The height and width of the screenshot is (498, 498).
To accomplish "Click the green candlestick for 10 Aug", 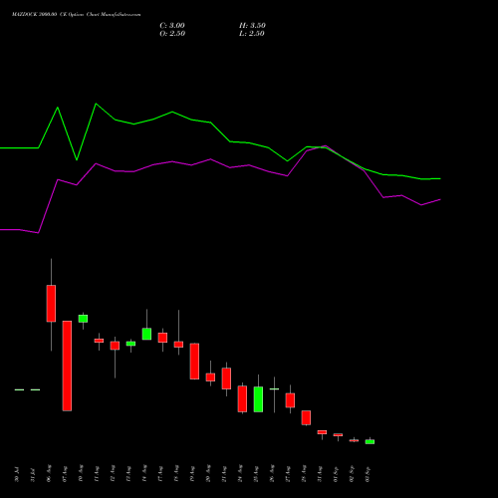I will (83, 319).
